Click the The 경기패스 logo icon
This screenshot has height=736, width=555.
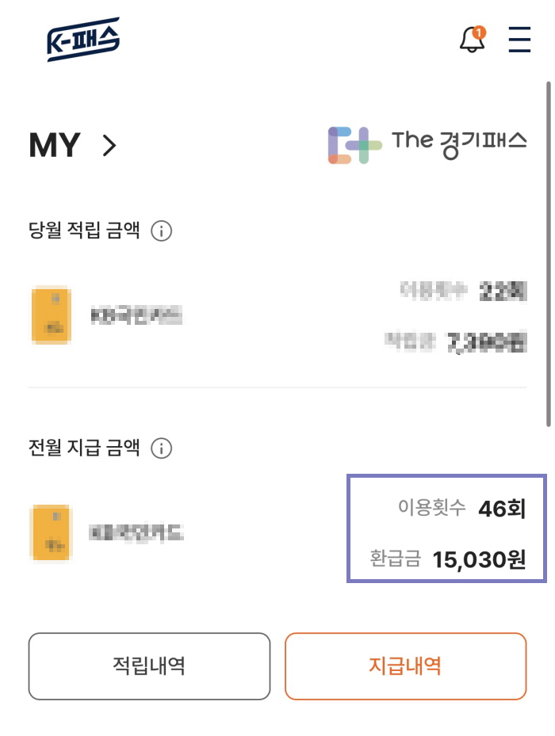pyautogui.click(x=355, y=145)
